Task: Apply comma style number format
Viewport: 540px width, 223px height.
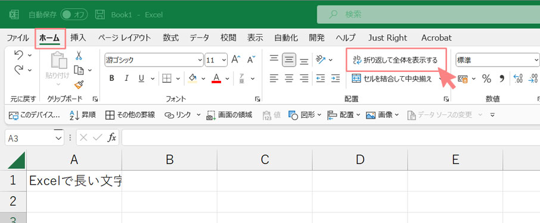Action: 501,79
